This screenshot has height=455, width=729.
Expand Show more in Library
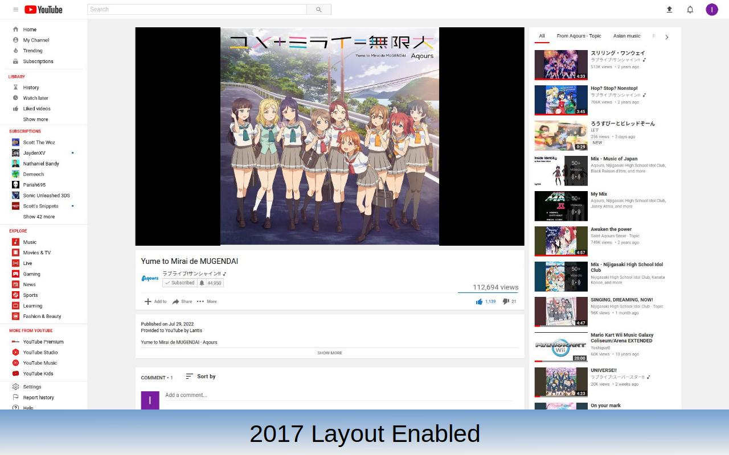point(35,119)
